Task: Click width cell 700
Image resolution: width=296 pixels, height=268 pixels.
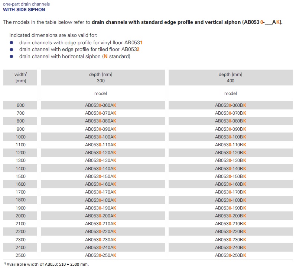Action: [x=20, y=113]
